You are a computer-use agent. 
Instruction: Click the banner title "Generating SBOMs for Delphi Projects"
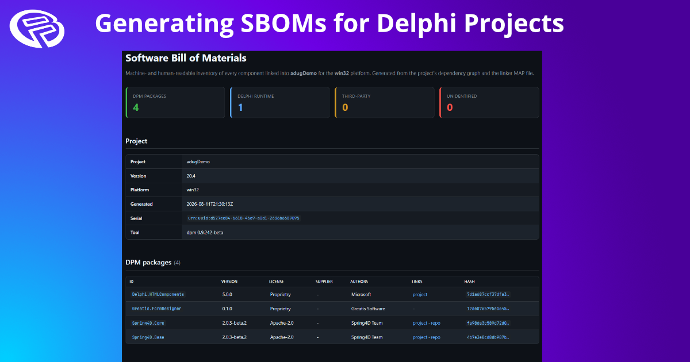pos(329,24)
